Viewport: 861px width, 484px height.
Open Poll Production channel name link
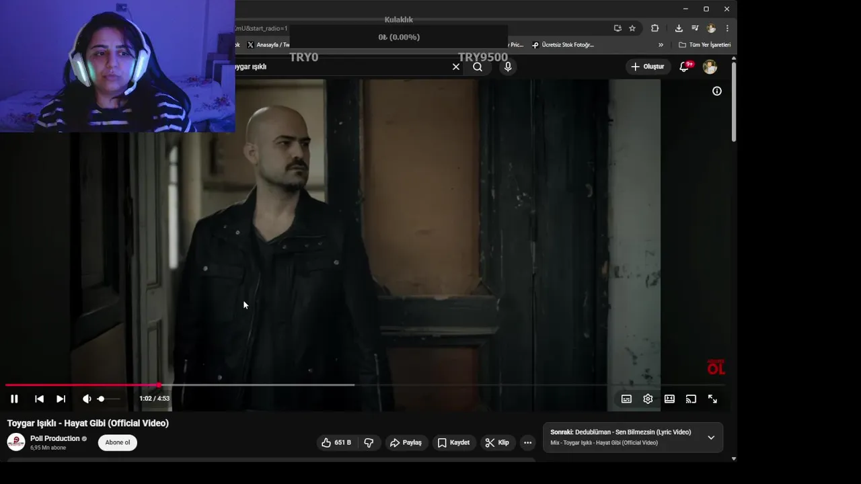tap(55, 438)
